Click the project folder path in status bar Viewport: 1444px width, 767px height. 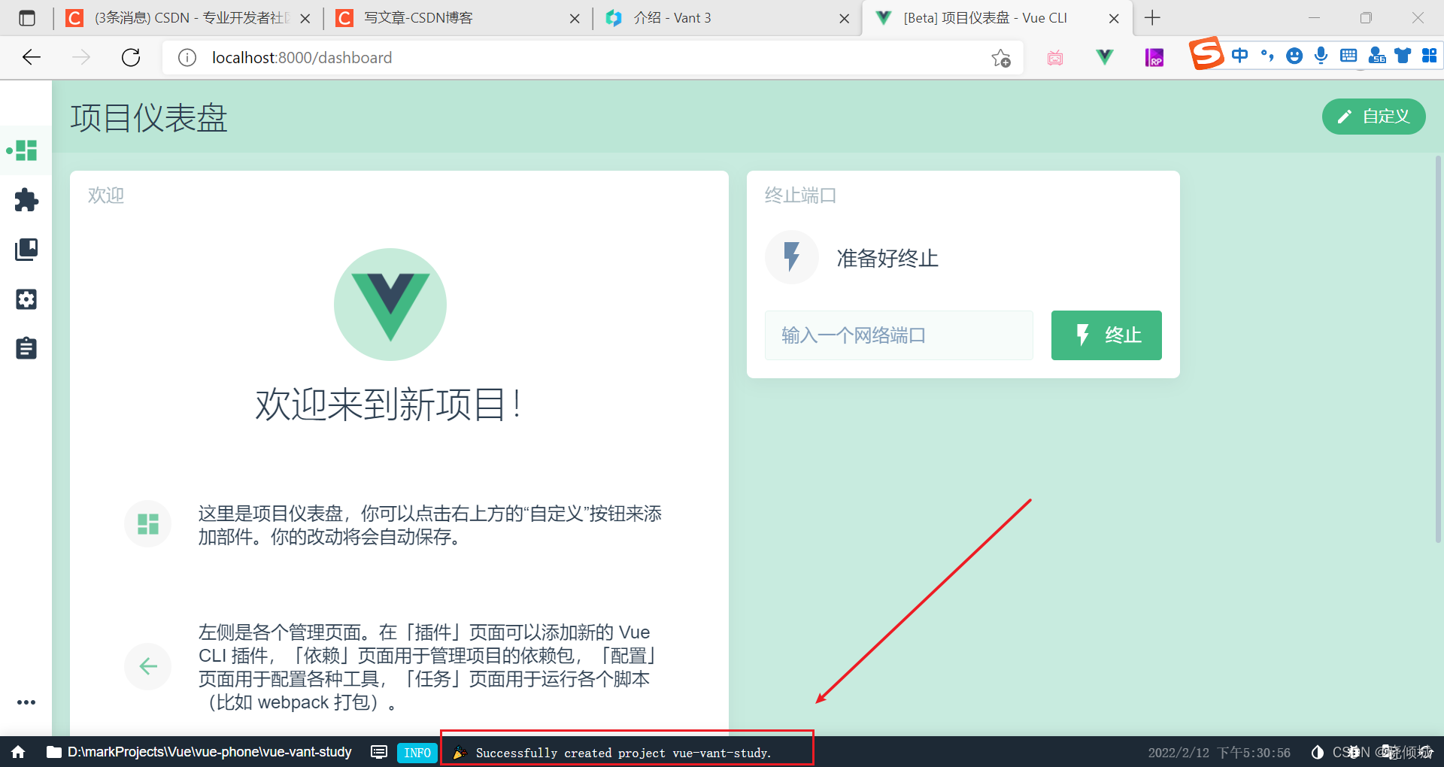tap(199, 752)
